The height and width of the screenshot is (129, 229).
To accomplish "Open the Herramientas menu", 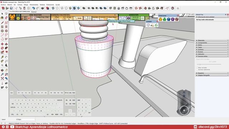I will click(x=34, y=5).
